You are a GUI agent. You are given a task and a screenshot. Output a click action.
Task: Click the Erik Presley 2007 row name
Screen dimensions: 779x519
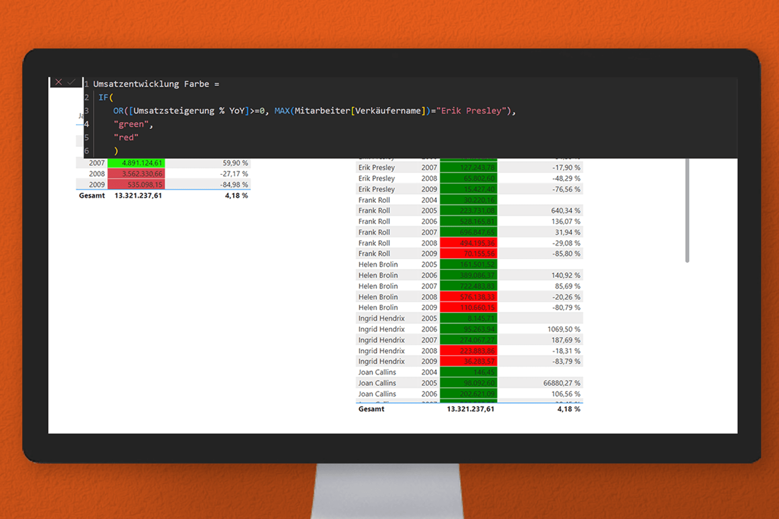pos(377,168)
